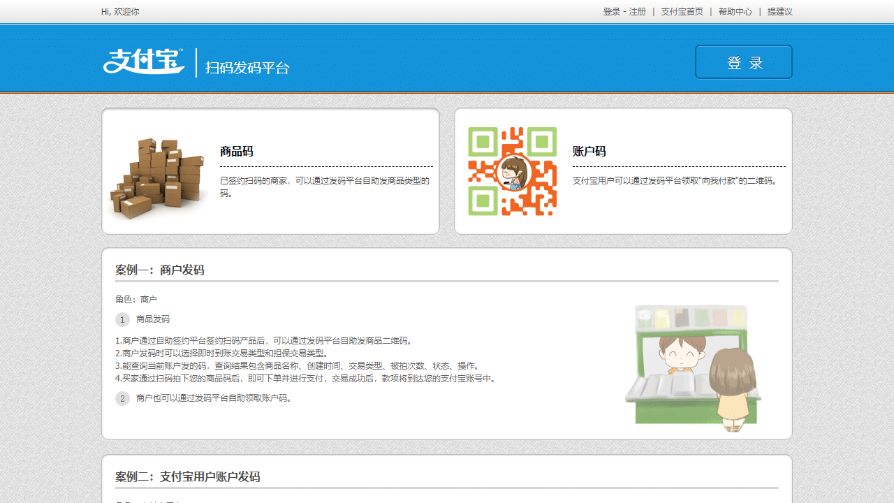Screen dimensions: 894x503
Task: Click text line 1.商户通过自助签约平台
Action: [265, 341]
